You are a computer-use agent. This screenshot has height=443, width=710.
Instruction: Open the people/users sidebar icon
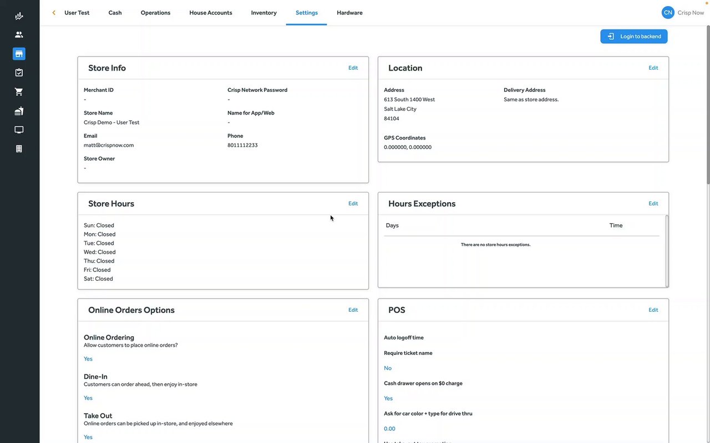pos(19,35)
